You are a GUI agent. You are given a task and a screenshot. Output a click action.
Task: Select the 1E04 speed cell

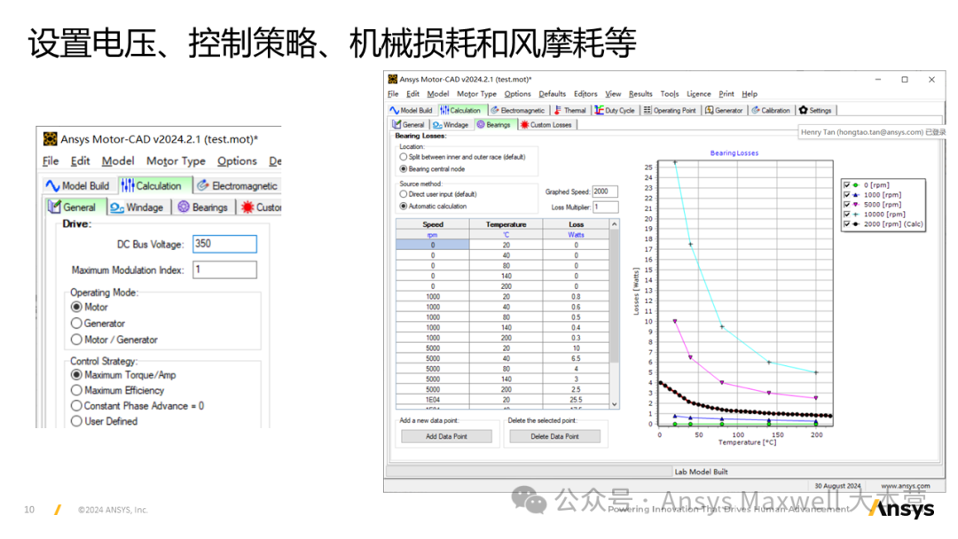coord(433,400)
